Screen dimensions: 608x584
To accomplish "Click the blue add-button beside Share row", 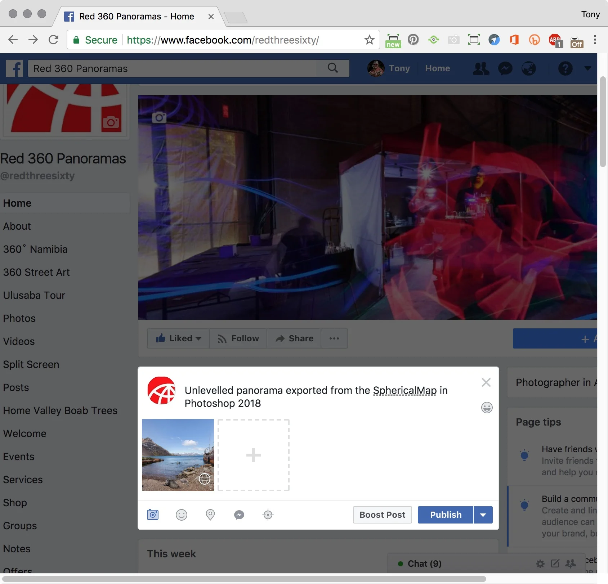I will pos(555,338).
